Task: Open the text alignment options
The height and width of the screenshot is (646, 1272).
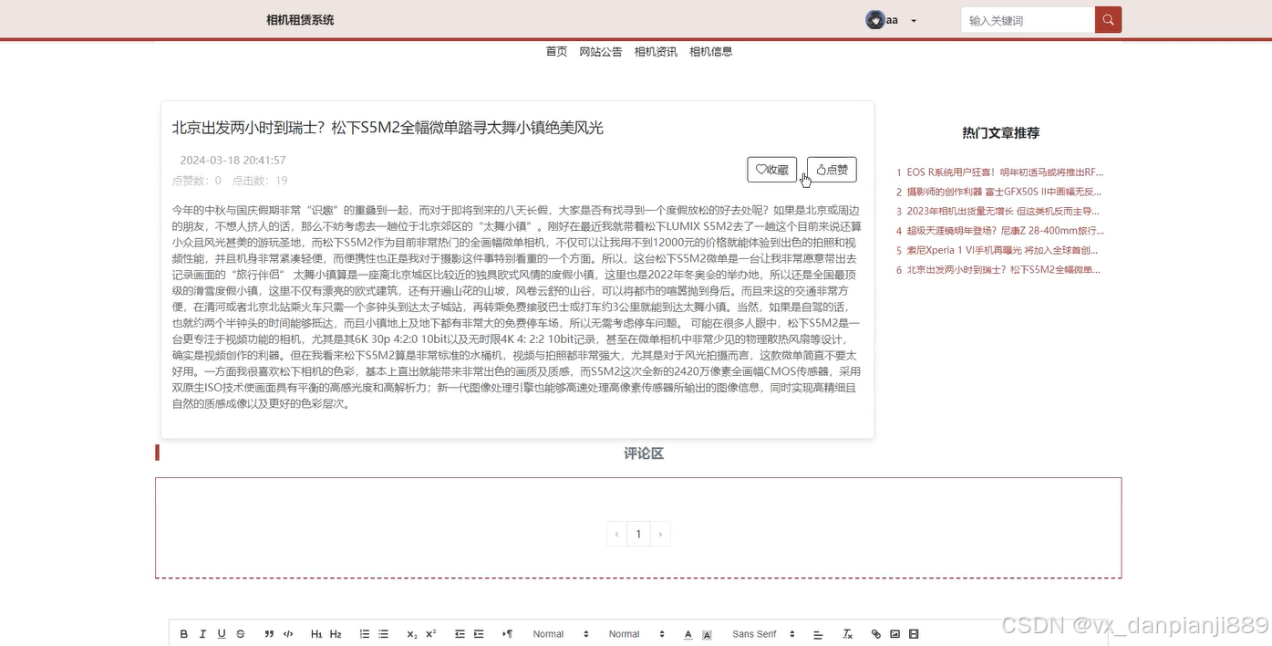Action: click(818, 634)
